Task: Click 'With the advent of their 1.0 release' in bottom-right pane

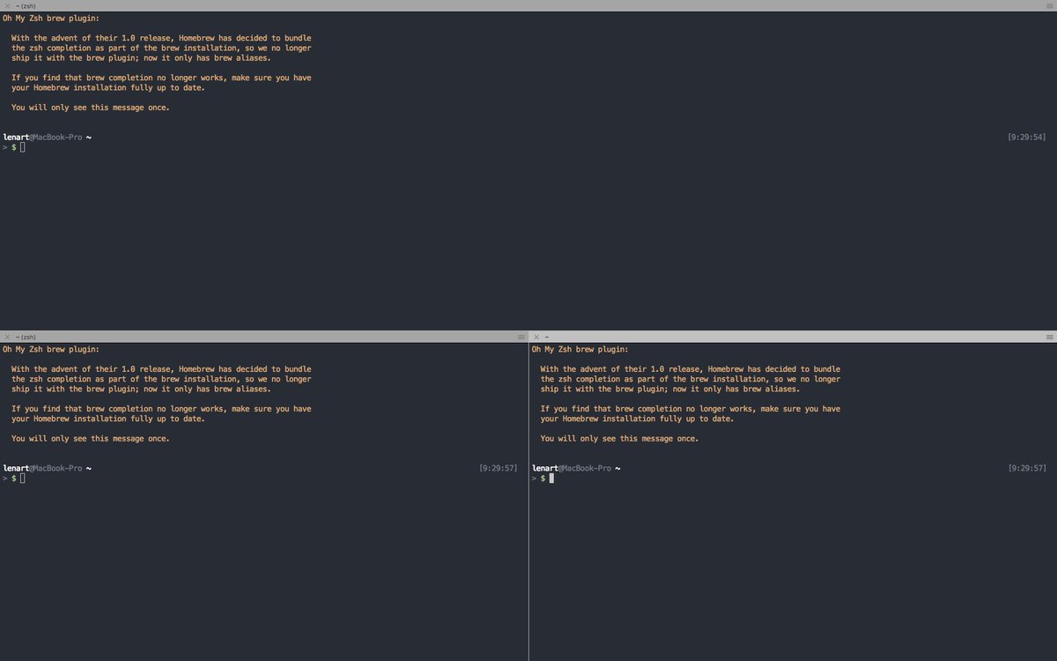Action: [620, 369]
